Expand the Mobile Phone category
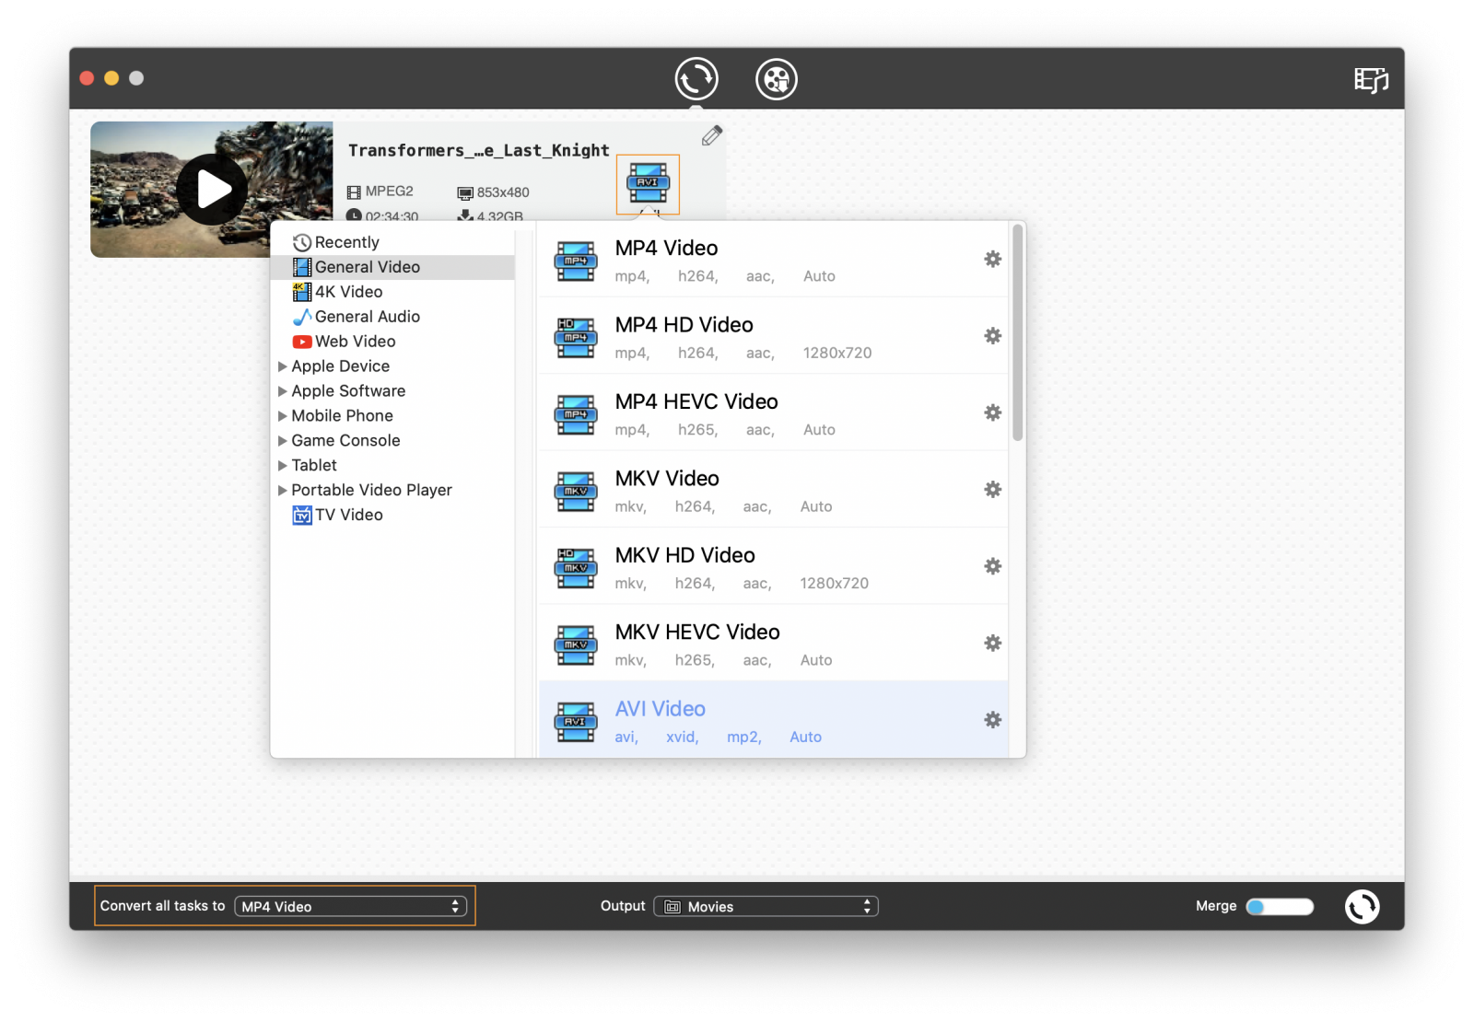This screenshot has width=1474, height=1022. point(283,416)
